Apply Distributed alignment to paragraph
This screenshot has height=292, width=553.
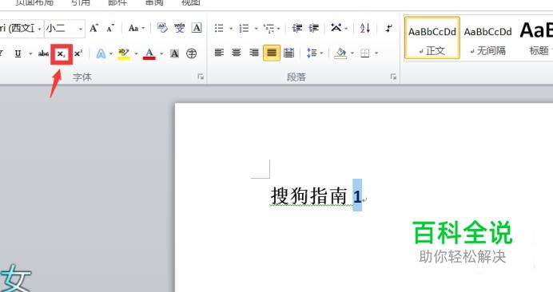(x=288, y=53)
